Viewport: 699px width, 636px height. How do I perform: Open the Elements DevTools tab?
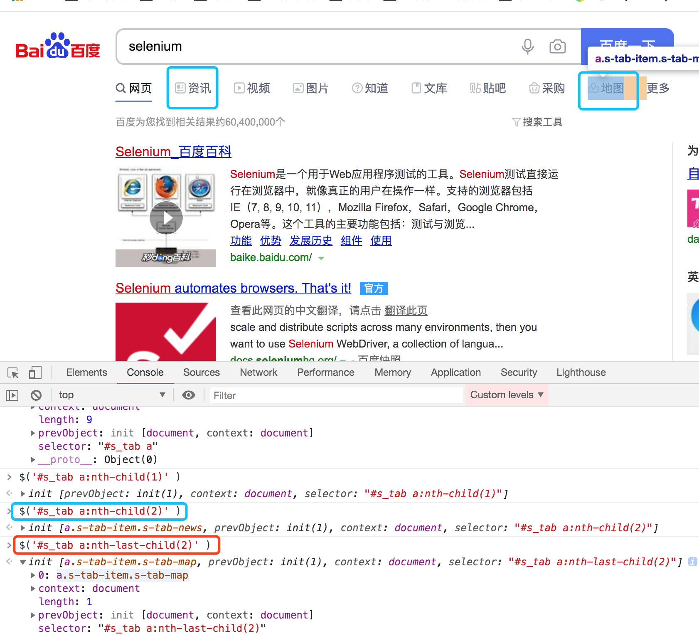coord(86,372)
